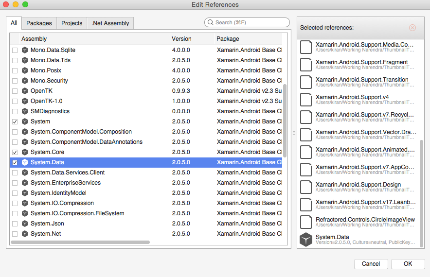This screenshot has width=430, height=277.
Task: Uncheck the System.Core checkbox
Action: click(x=15, y=152)
